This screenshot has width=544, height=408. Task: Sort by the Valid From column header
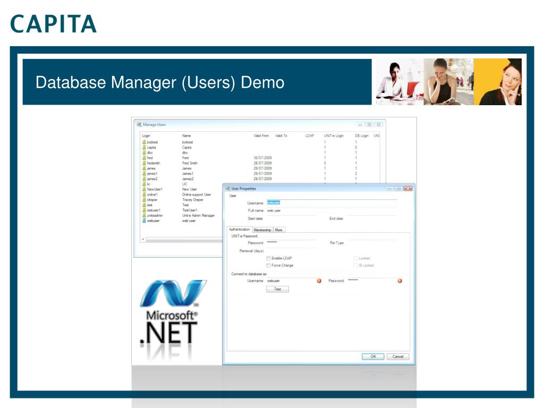261,135
